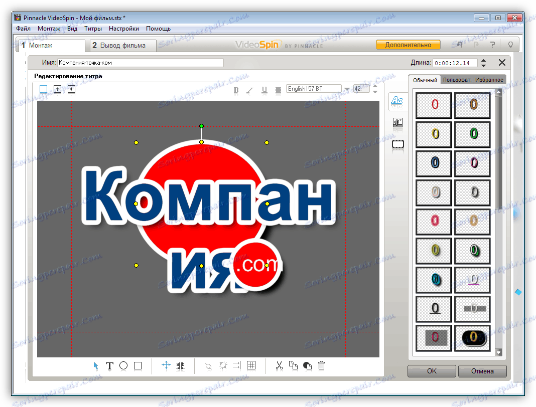
Task: Switch to the 1 Монтаж tab
Action: click(51, 46)
